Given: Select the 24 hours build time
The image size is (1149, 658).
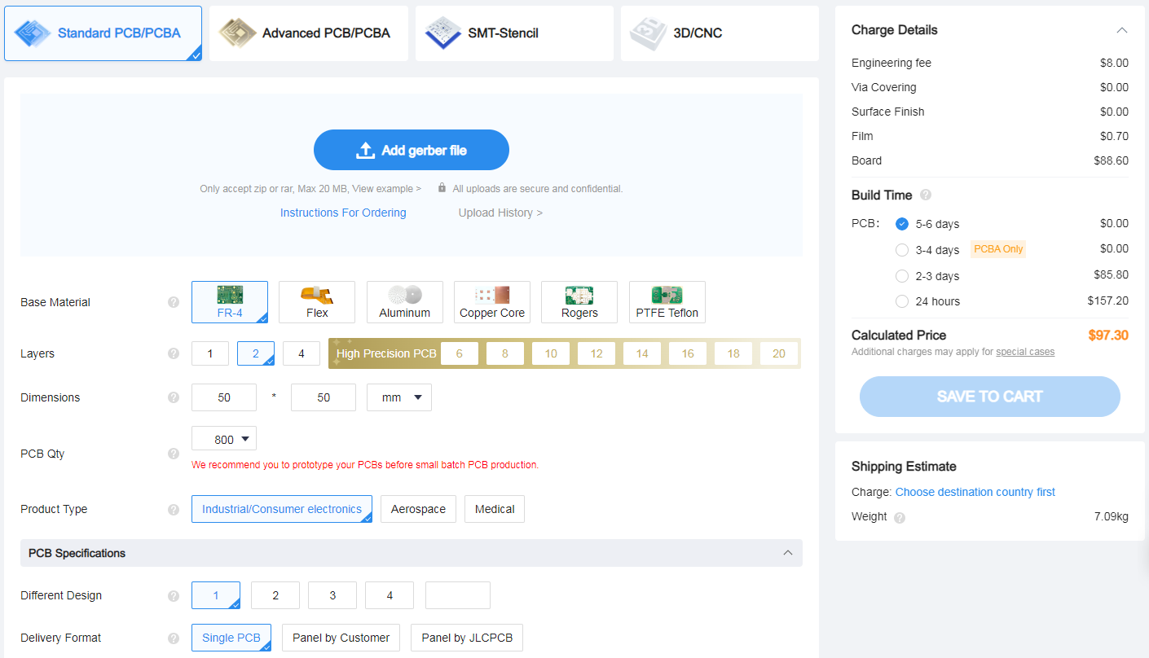Looking at the screenshot, I should click(902, 301).
